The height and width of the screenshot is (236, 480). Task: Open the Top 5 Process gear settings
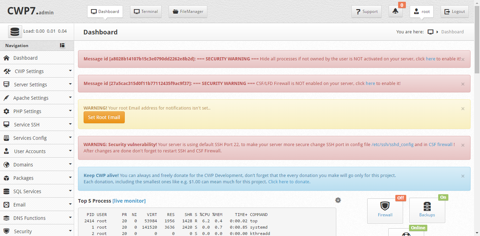point(338,200)
